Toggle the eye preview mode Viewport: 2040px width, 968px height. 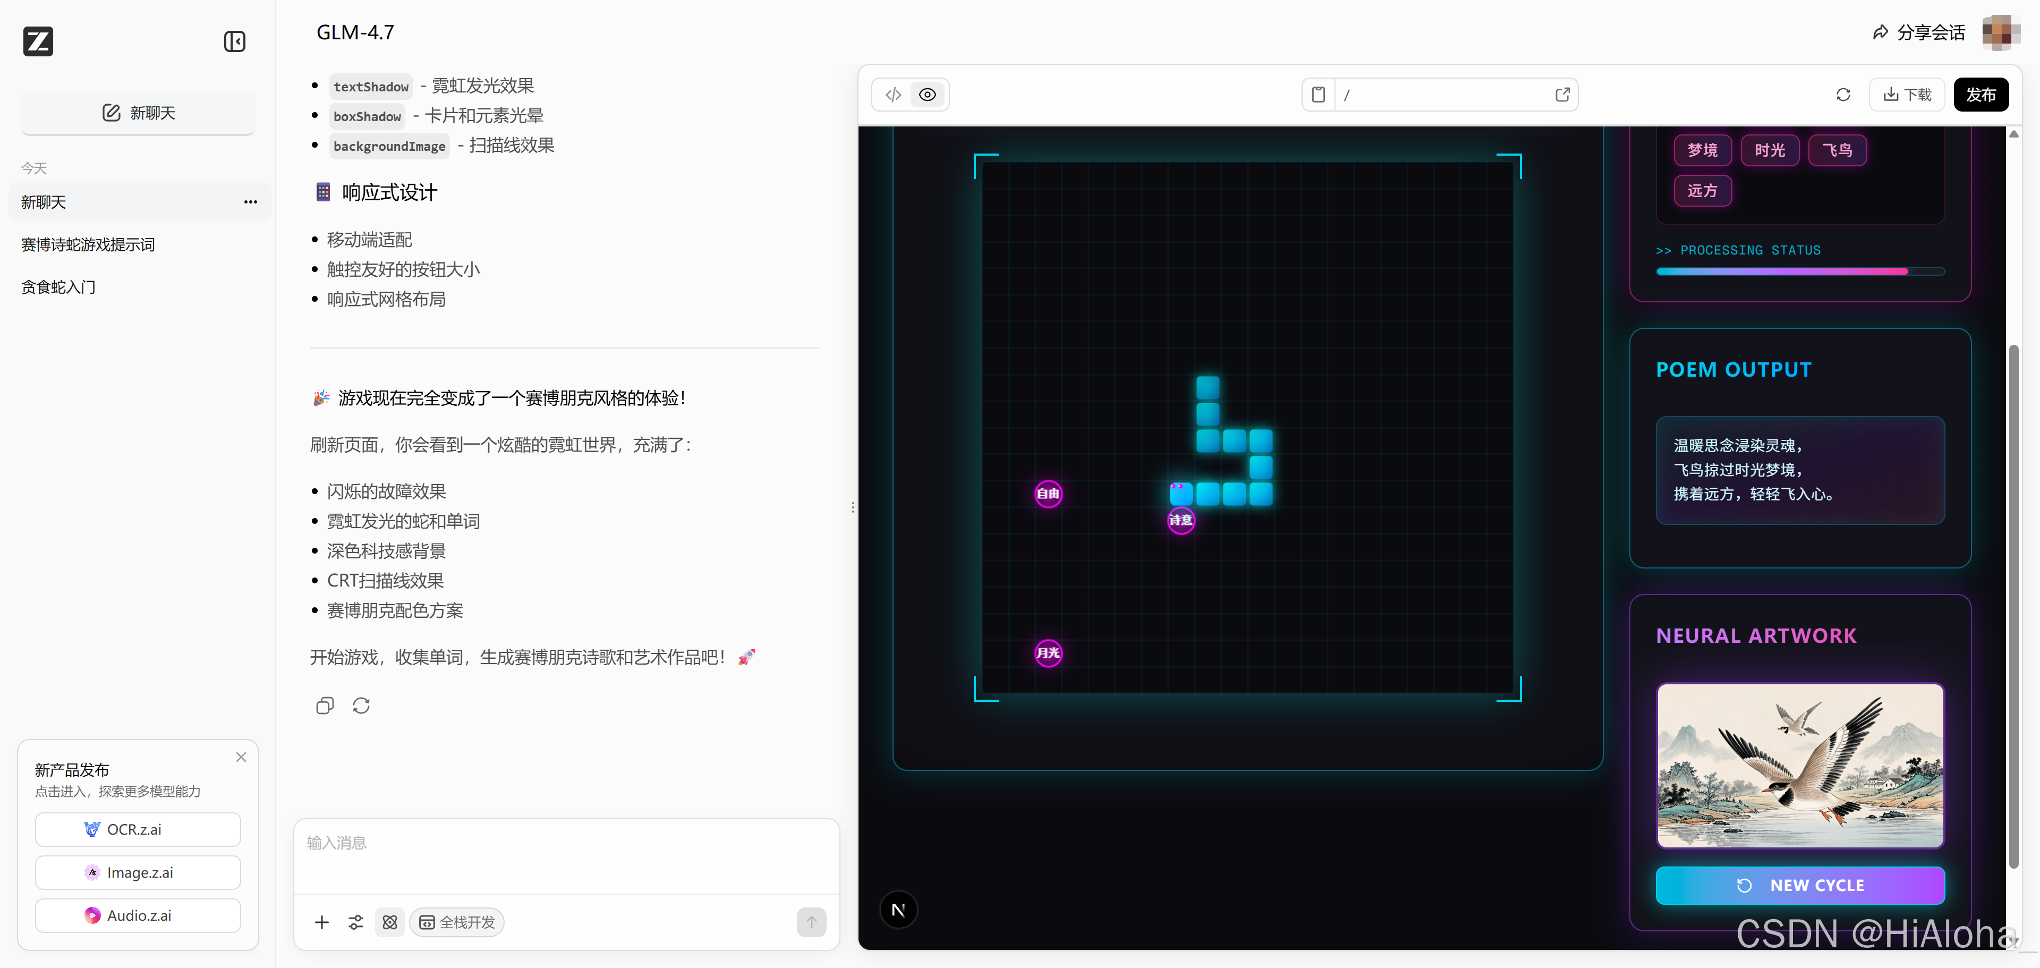928,95
